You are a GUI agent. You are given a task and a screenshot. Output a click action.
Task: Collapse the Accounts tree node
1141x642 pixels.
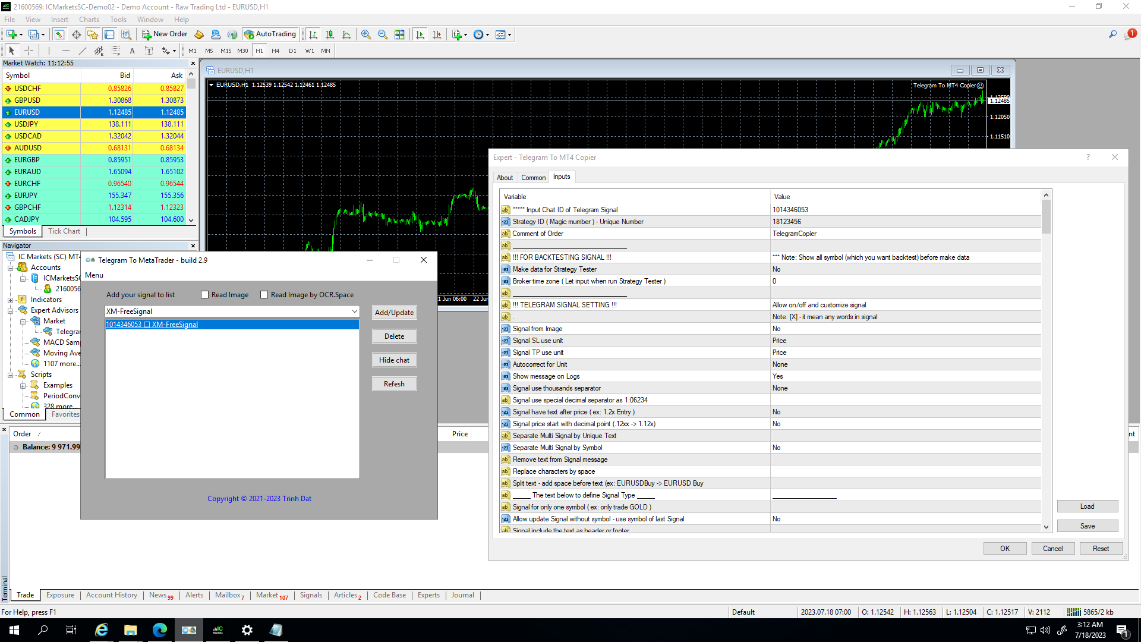point(11,267)
